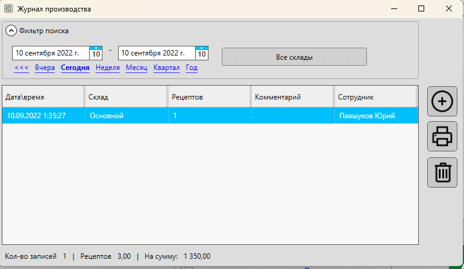Image resolution: width=464 pixels, height=269 pixels.
Task: Sort by Склад column header
Action: [x=125, y=97]
